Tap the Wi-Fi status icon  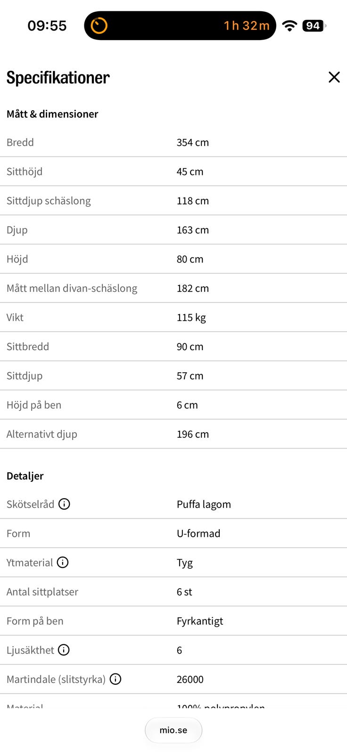point(289,25)
